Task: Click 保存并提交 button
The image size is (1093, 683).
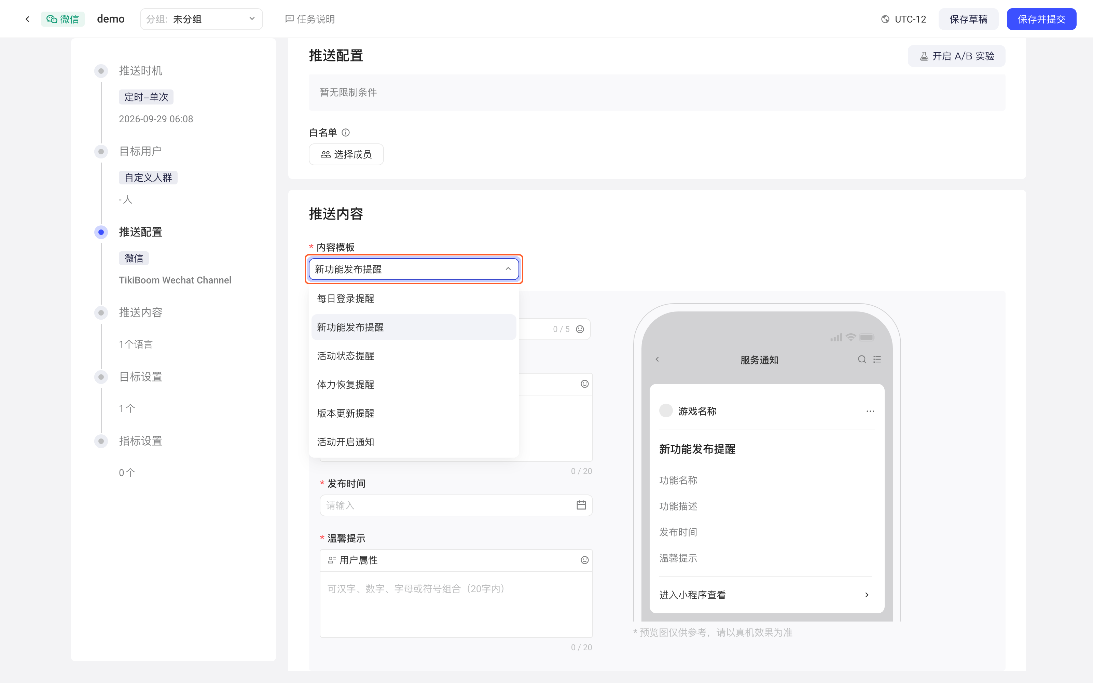Action: 1041,19
